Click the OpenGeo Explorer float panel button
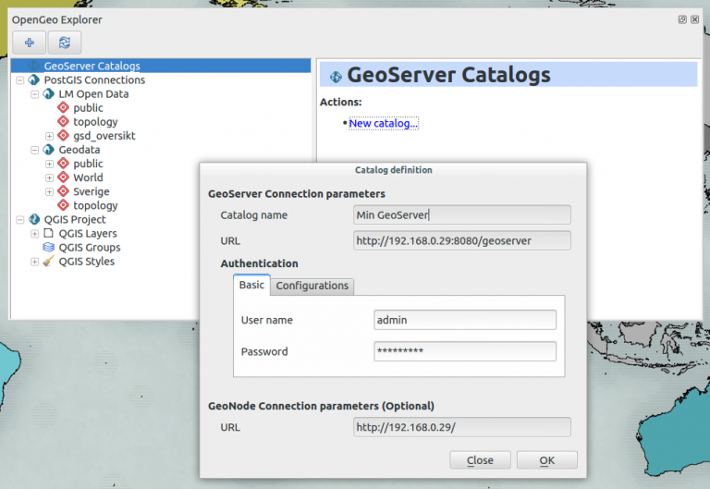The height and width of the screenshot is (489, 710). [x=682, y=19]
